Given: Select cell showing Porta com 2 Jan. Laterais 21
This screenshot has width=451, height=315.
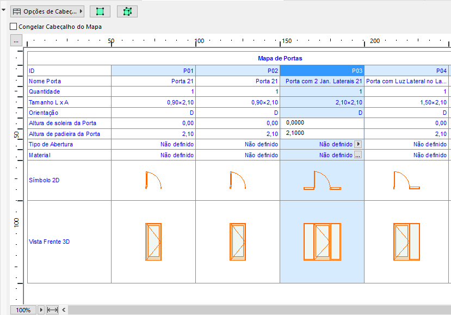Looking at the screenshot, I should (322, 81).
